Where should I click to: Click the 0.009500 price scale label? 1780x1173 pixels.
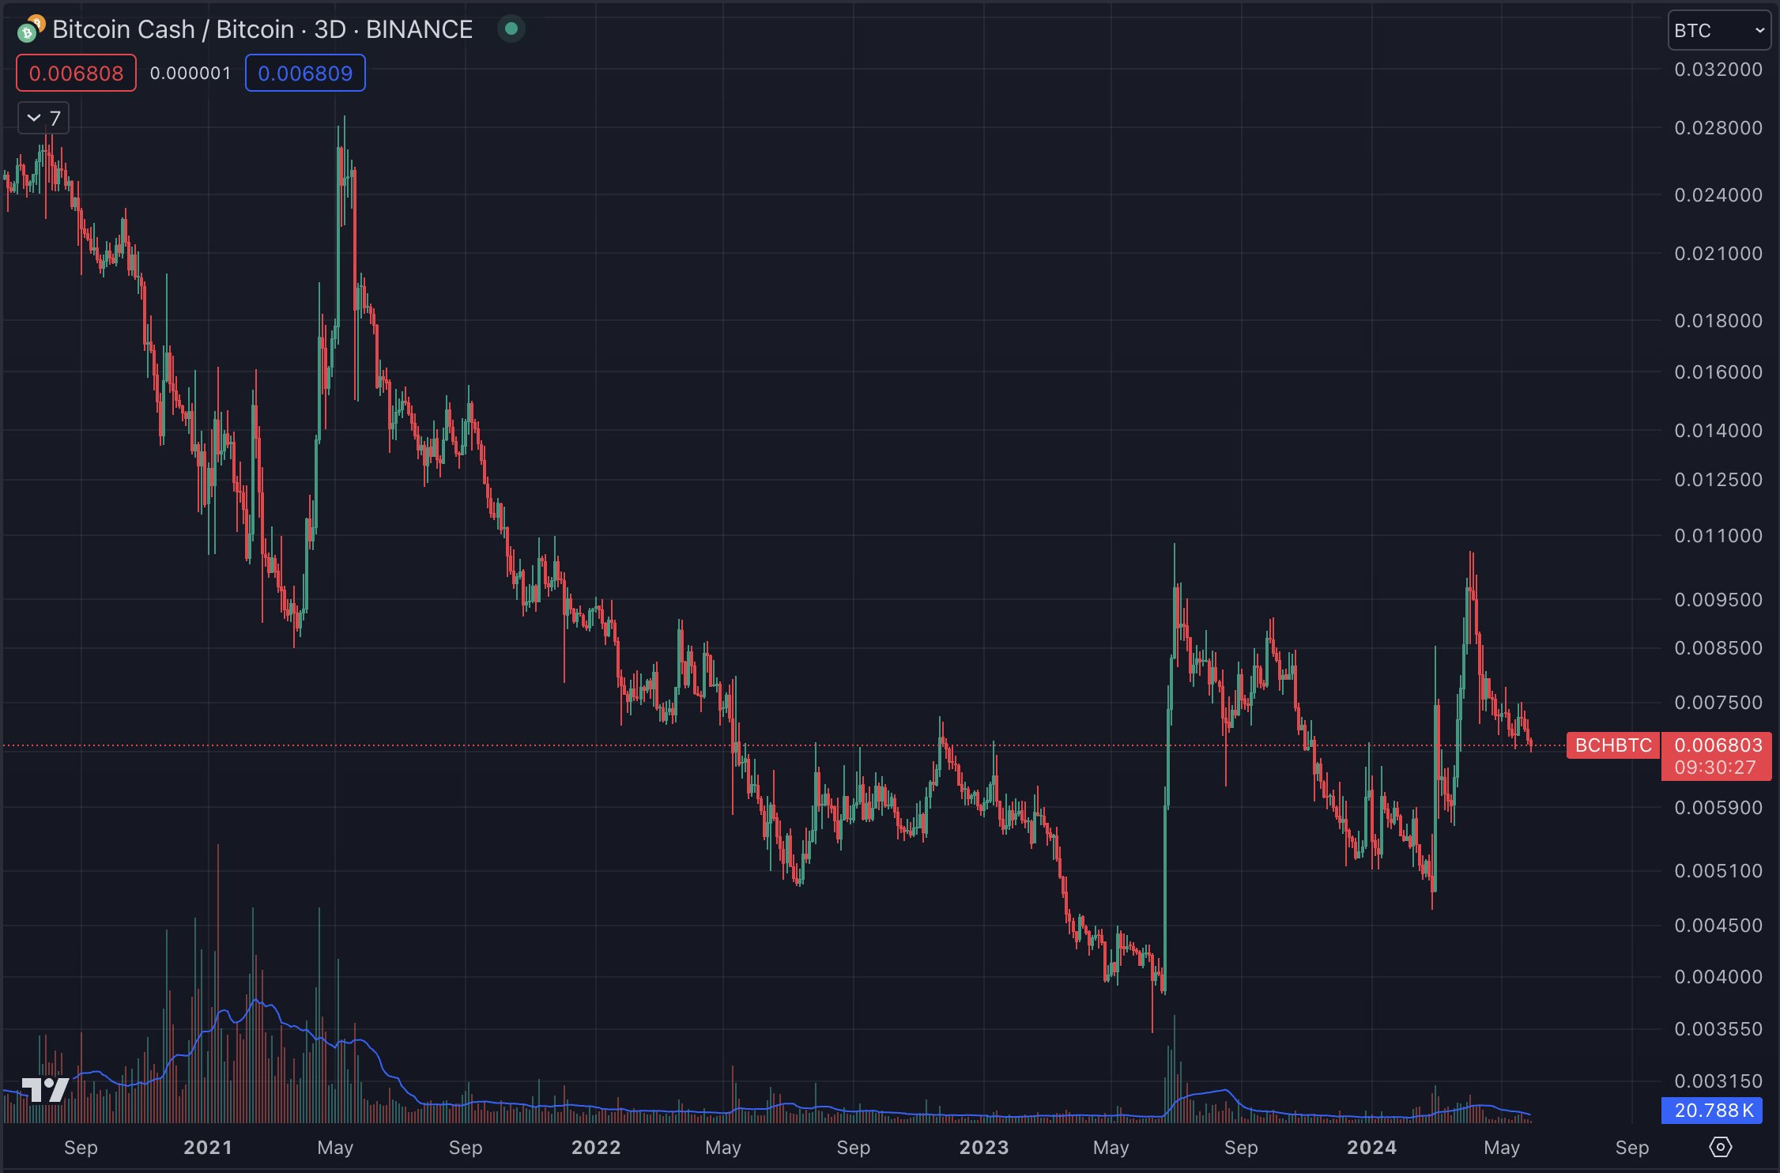coord(1718,600)
